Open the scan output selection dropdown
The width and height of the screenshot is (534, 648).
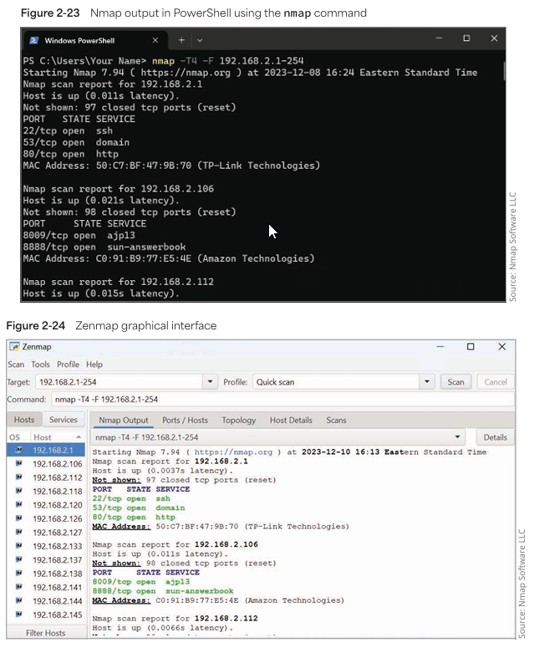tap(457, 437)
